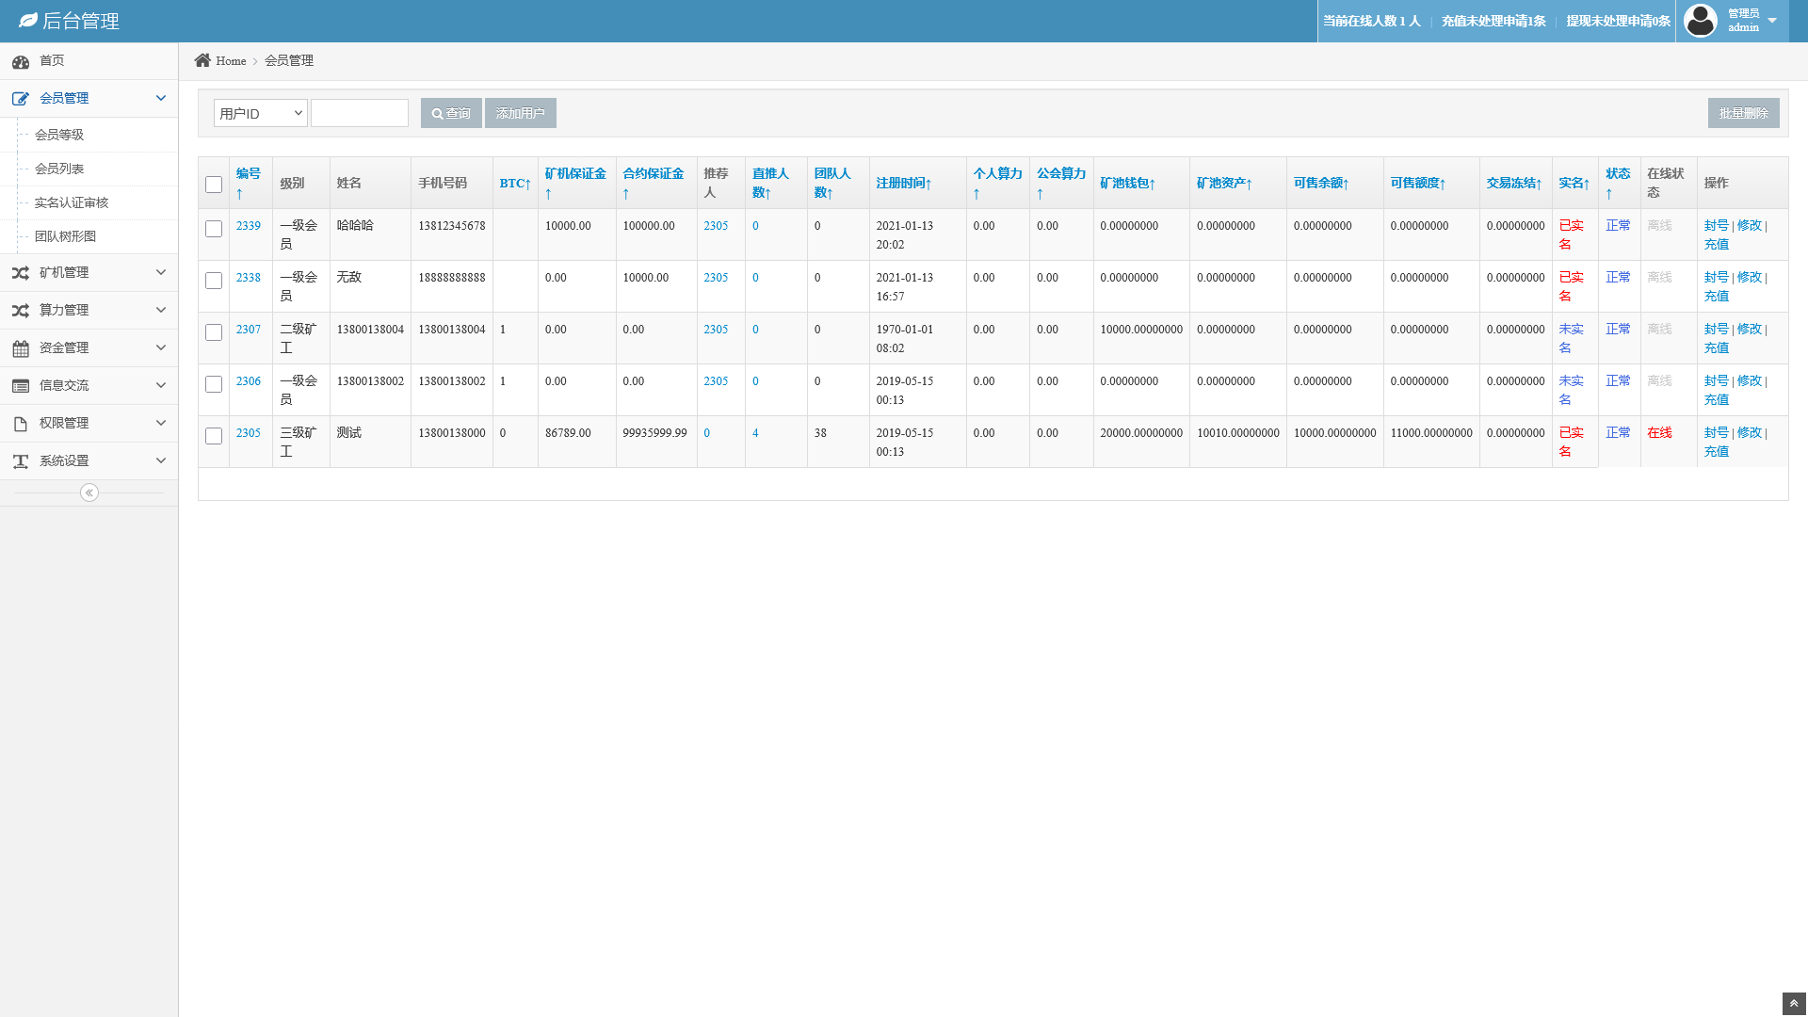Open the 首页 dashboard icon in sidebar
Viewport: 1808px width, 1017px height.
click(x=21, y=62)
